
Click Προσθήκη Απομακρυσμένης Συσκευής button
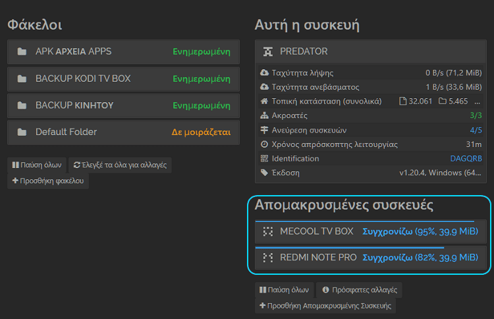click(325, 306)
